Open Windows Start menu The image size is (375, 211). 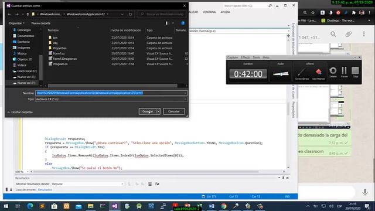[x=6, y=206]
